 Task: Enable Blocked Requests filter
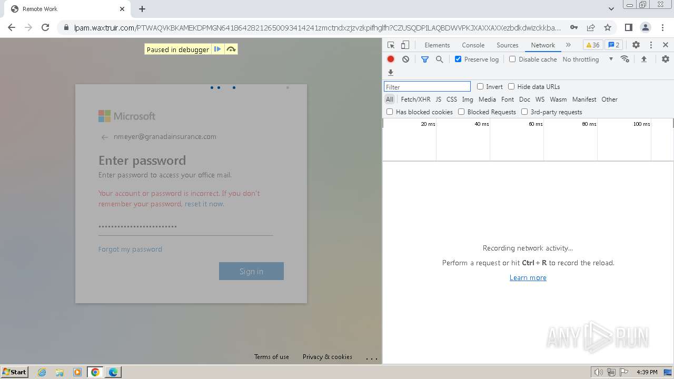tap(461, 112)
